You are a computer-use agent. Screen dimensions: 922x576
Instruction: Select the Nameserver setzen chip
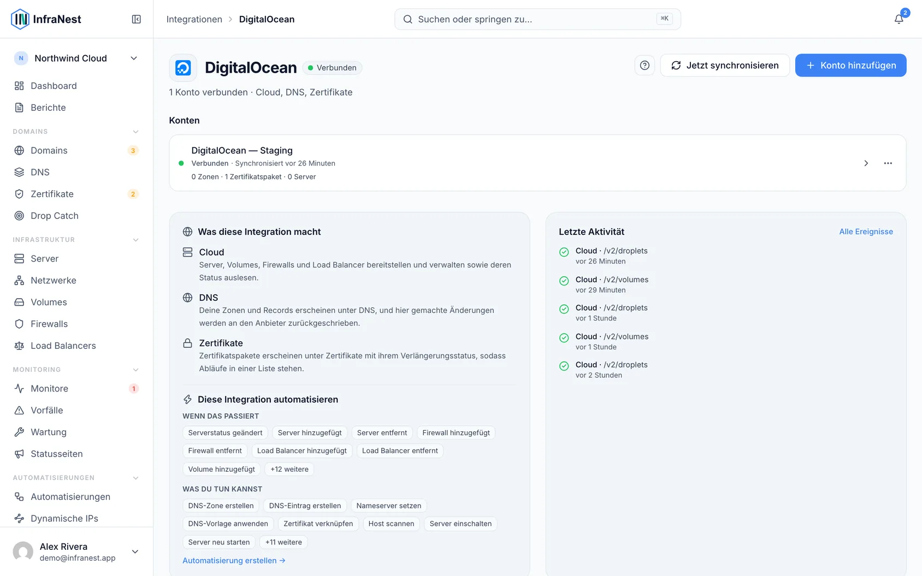point(388,506)
